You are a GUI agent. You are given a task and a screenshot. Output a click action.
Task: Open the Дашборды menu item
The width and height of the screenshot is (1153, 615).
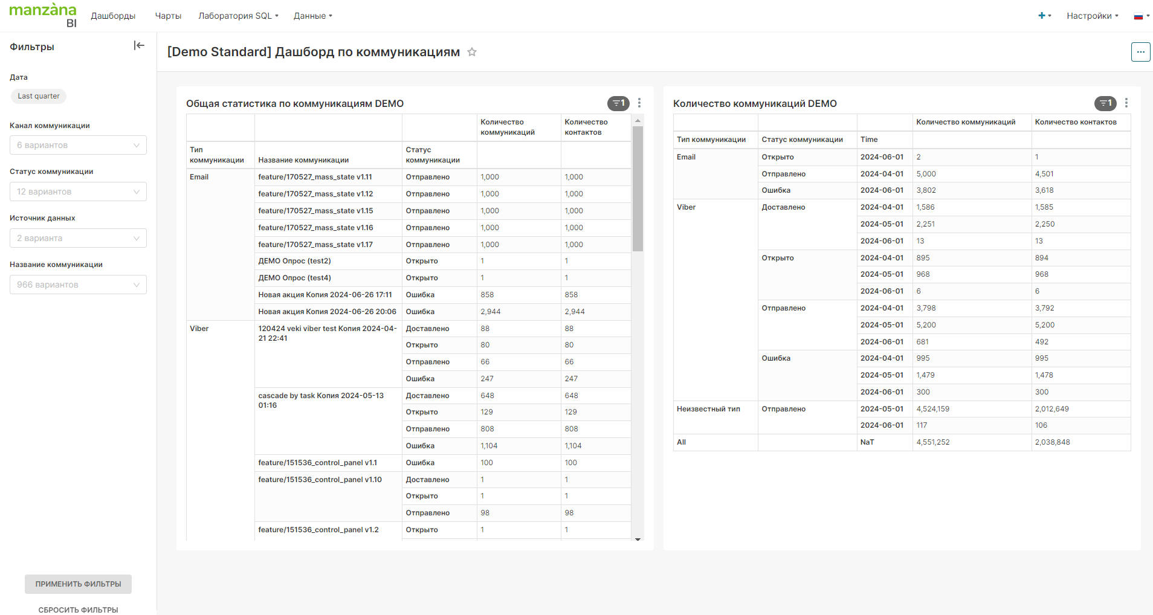click(x=113, y=16)
